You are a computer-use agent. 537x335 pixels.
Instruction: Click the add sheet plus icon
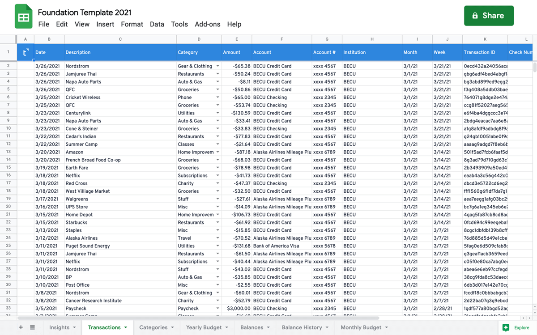21,327
